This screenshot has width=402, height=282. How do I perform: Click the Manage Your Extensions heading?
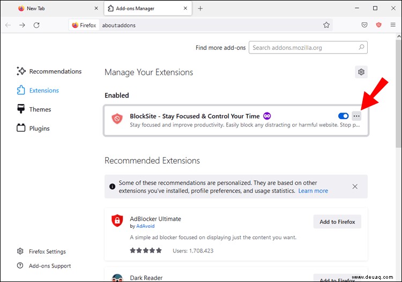148,72
